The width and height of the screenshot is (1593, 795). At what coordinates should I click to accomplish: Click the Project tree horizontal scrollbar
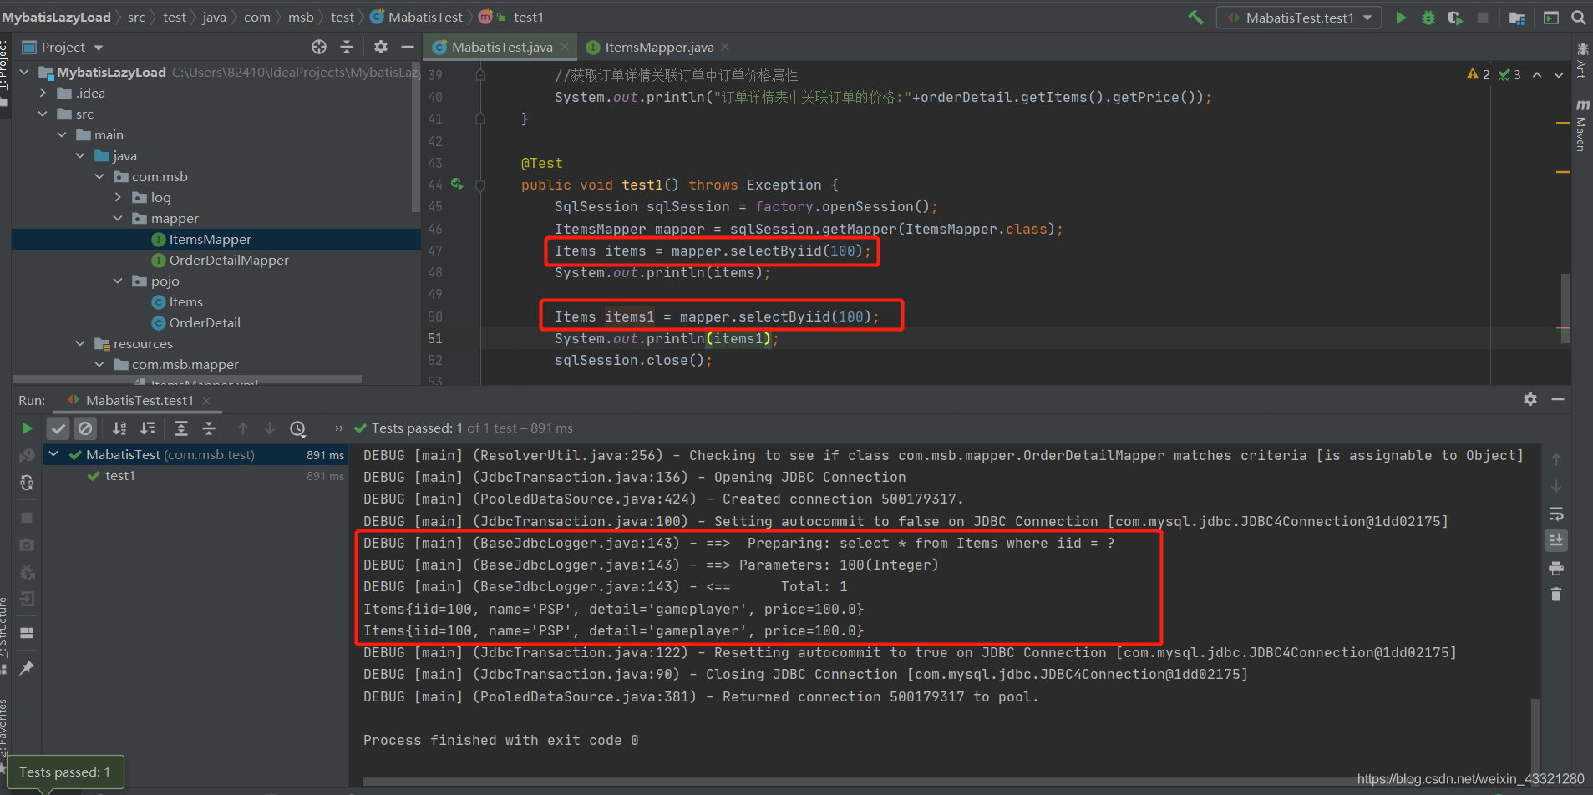coord(188,379)
